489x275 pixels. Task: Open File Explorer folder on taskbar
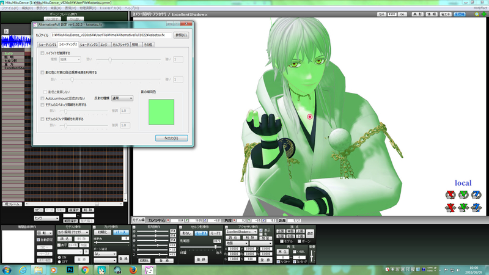39,269
